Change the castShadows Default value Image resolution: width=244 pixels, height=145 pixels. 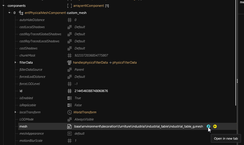[x=80, y=48]
